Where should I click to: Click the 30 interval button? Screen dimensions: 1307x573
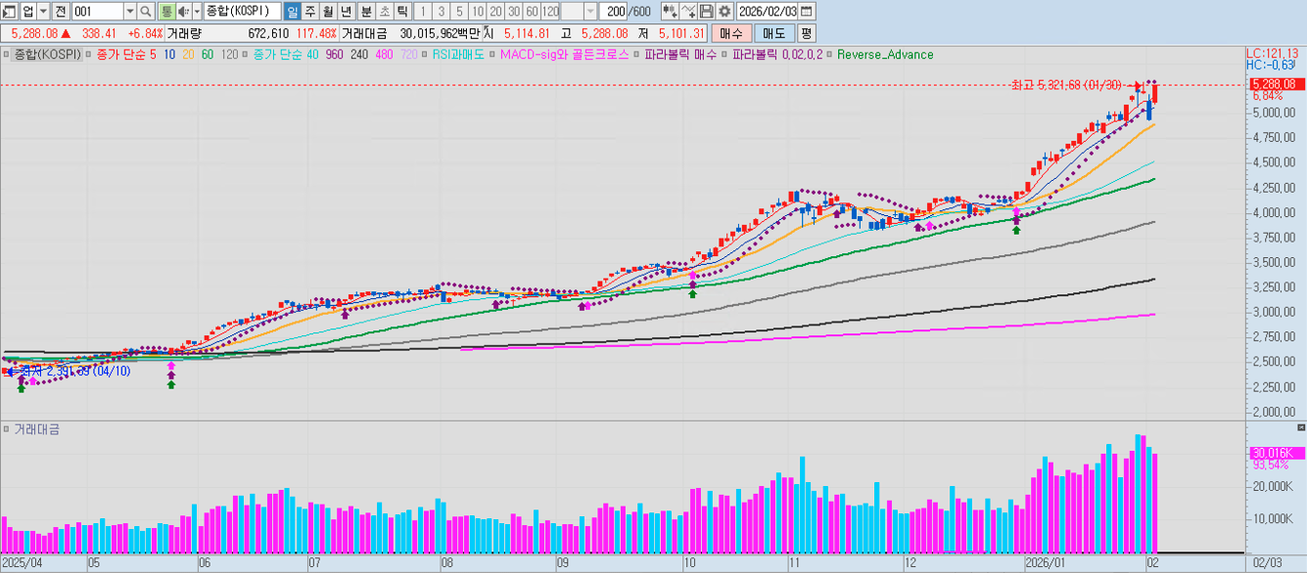513,11
